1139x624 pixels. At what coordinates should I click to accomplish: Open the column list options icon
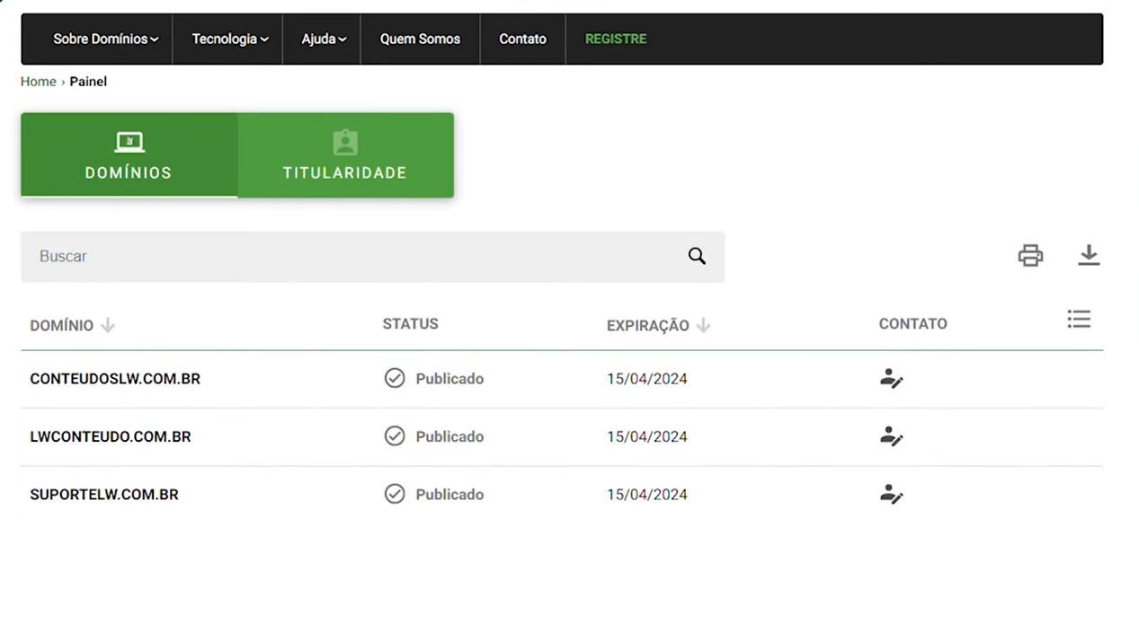pyautogui.click(x=1079, y=319)
